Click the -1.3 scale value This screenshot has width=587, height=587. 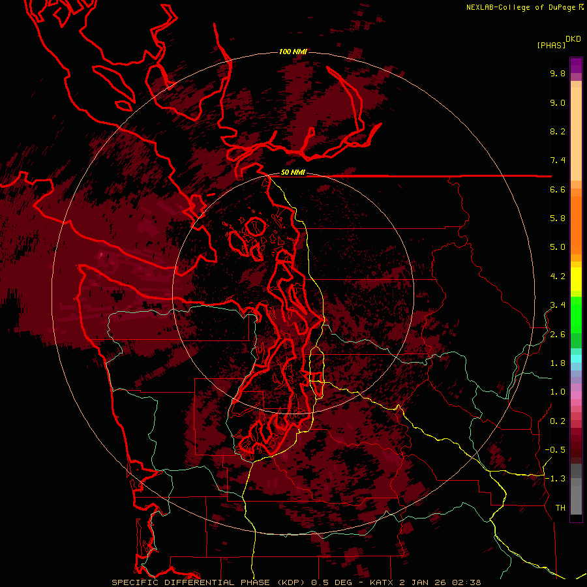pos(555,479)
